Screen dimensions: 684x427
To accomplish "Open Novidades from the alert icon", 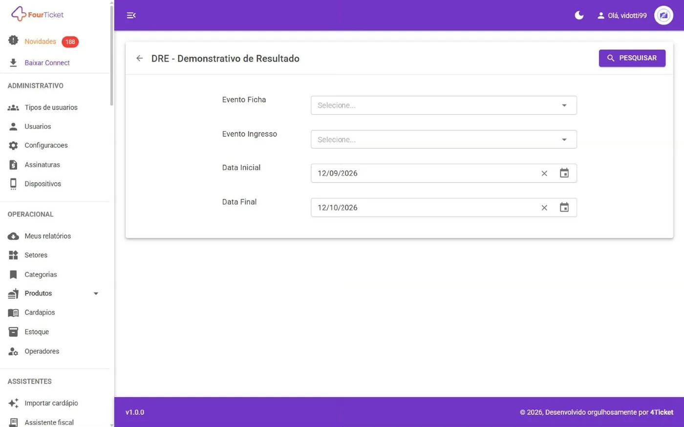I will tap(13, 41).
